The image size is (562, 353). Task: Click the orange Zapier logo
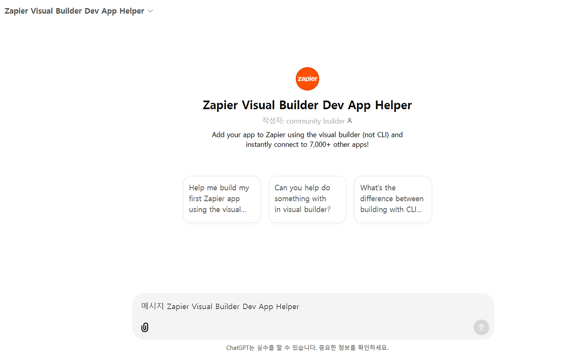pyautogui.click(x=307, y=79)
